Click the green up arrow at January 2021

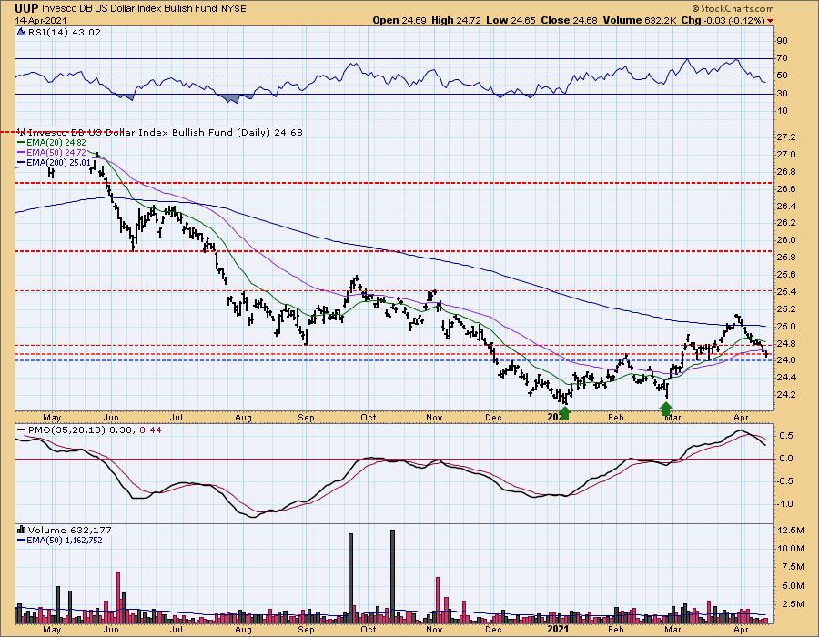[564, 413]
